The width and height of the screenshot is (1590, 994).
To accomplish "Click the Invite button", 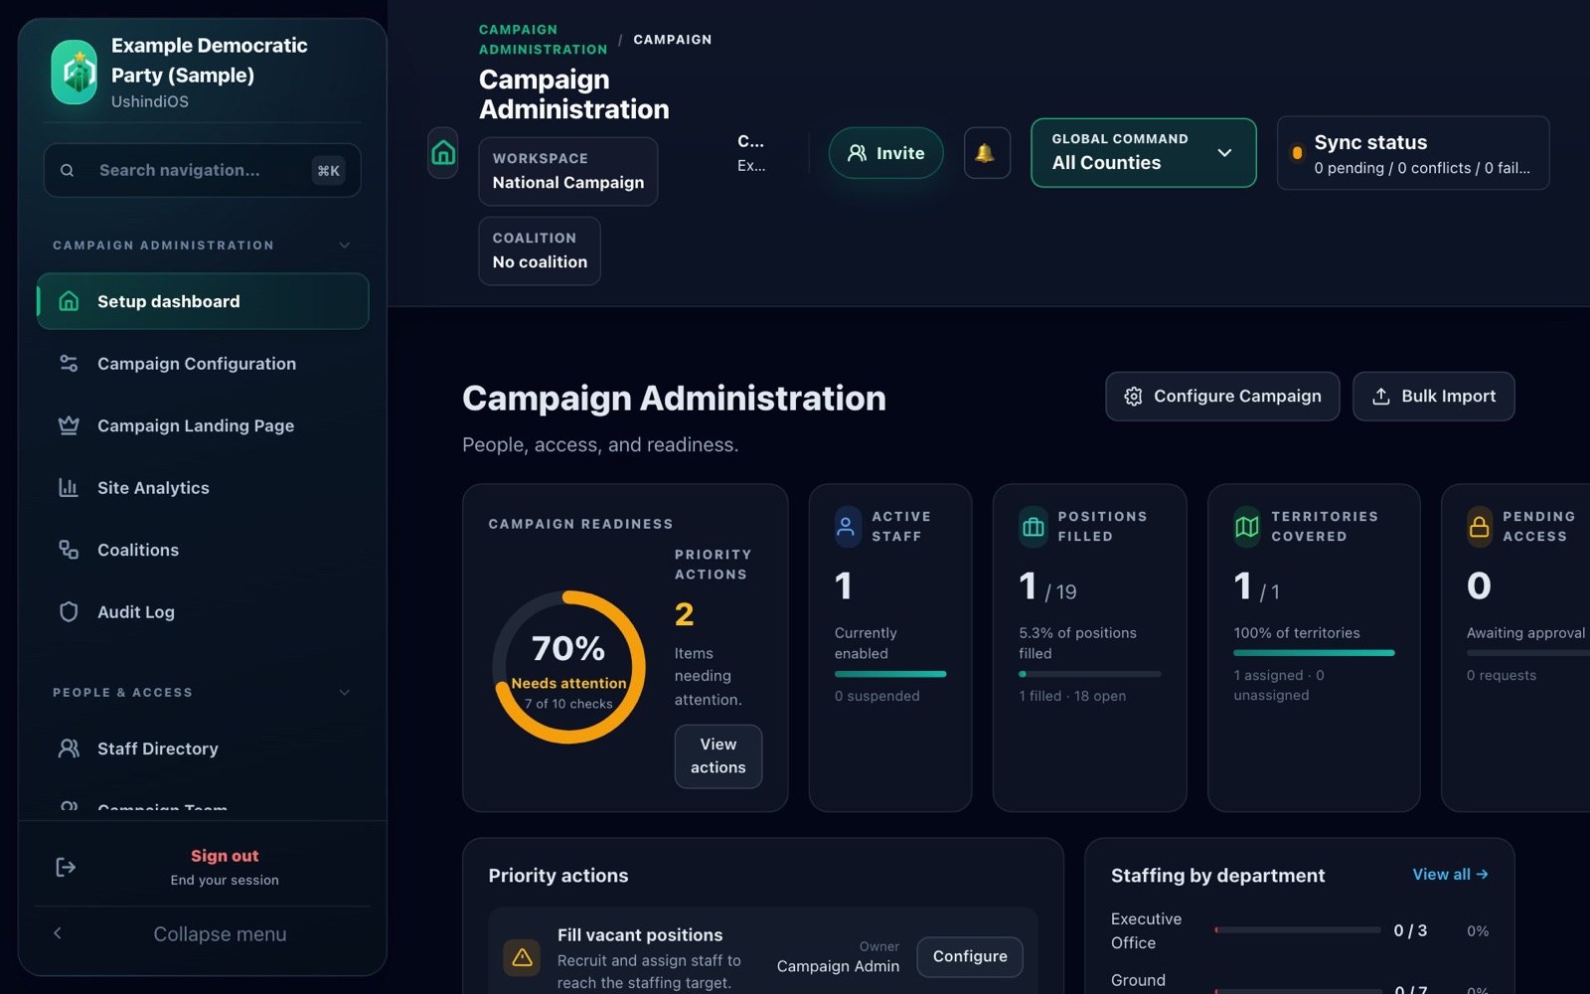I will 886,153.
